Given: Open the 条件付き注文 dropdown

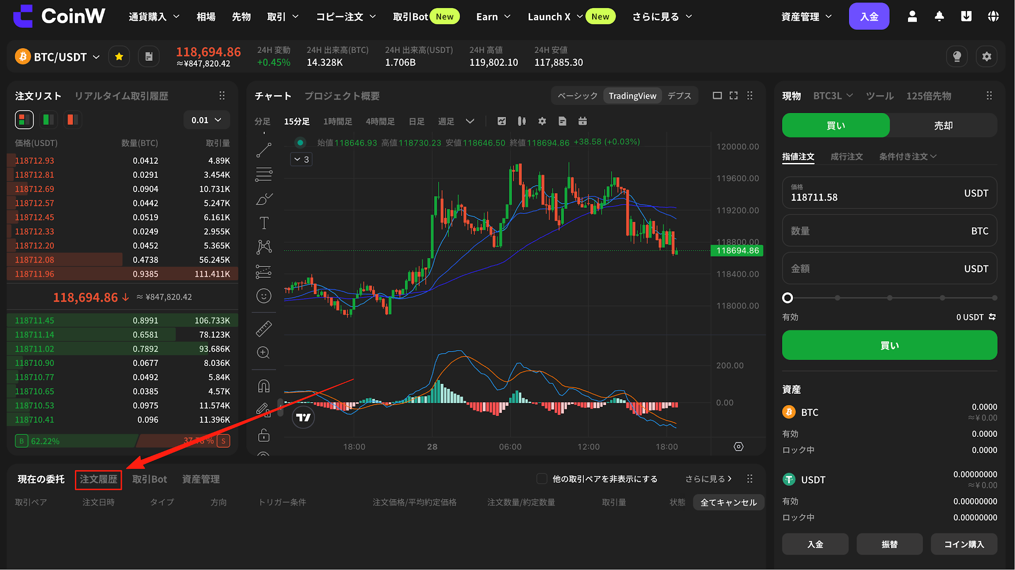Looking at the screenshot, I should tap(907, 156).
